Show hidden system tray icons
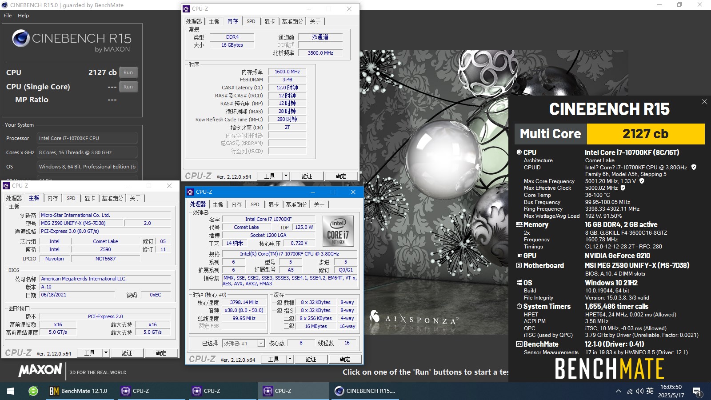The height and width of the screenshot is (400, 711). coord(619,391)
